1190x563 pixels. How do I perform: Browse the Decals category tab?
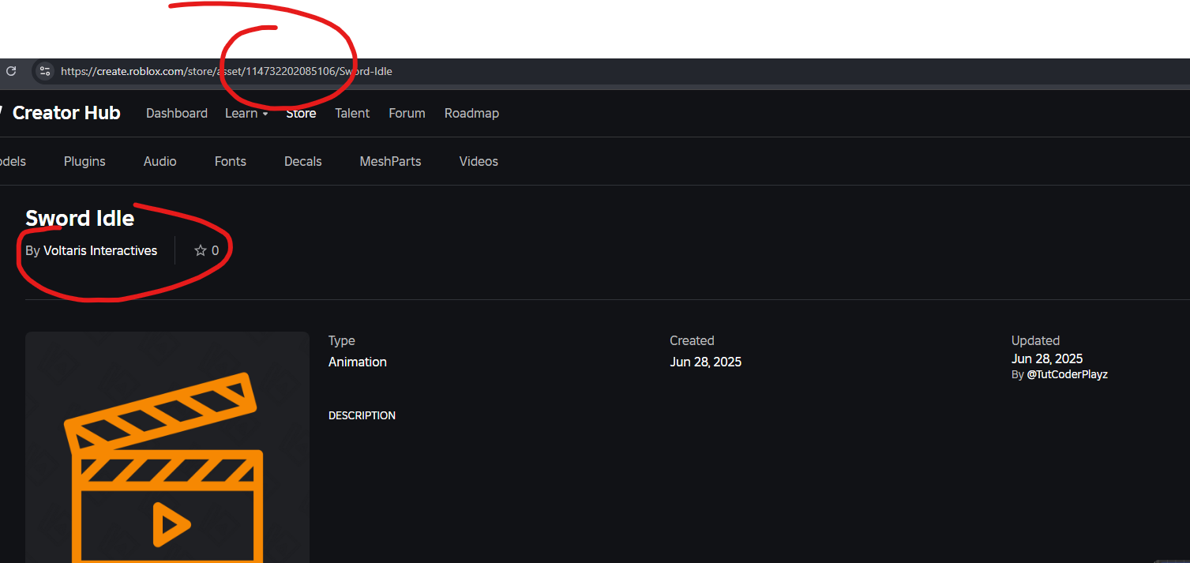click(x=303, y=161)
